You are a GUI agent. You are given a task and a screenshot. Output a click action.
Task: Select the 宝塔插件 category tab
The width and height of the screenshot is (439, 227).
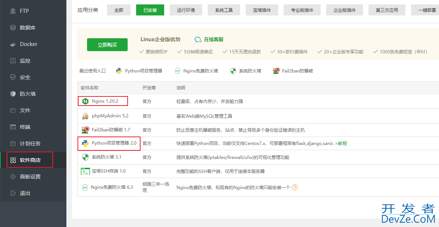(262, 10)
